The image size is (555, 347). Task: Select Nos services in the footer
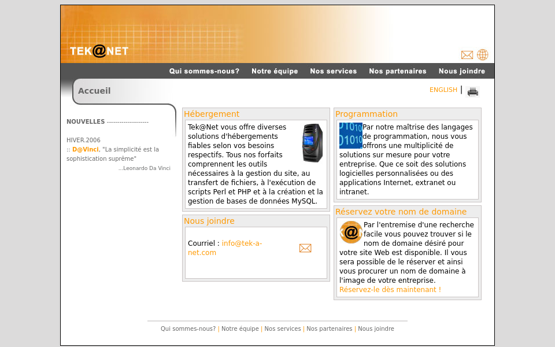(x=283, y=328)
